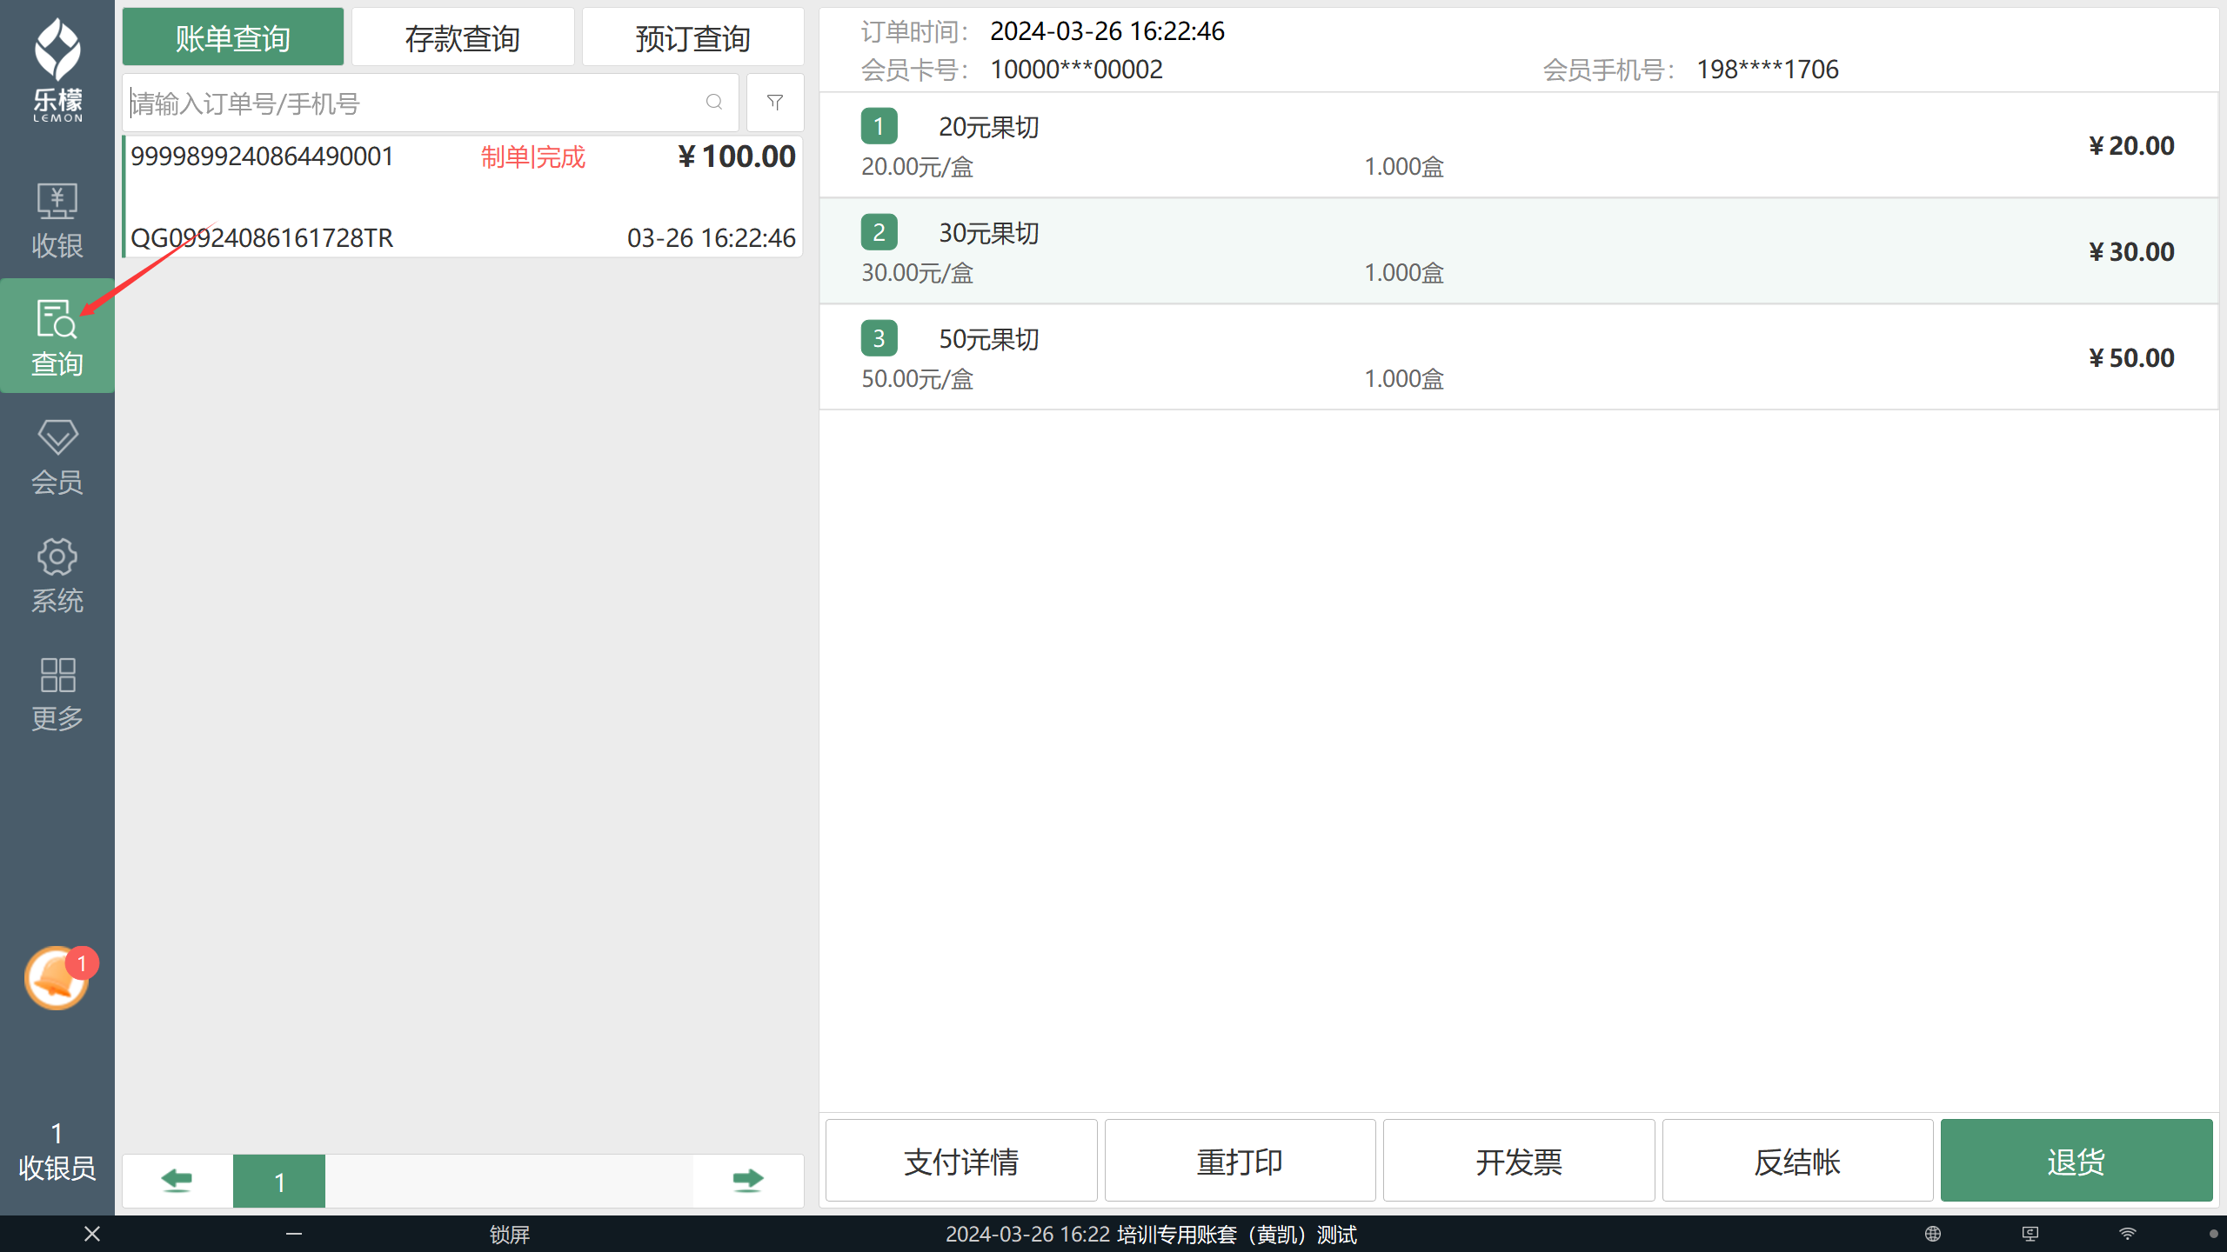This screenshot has width=2227, height=1252.
Task: Select the 20元果切 item row
Action: 1519,145
